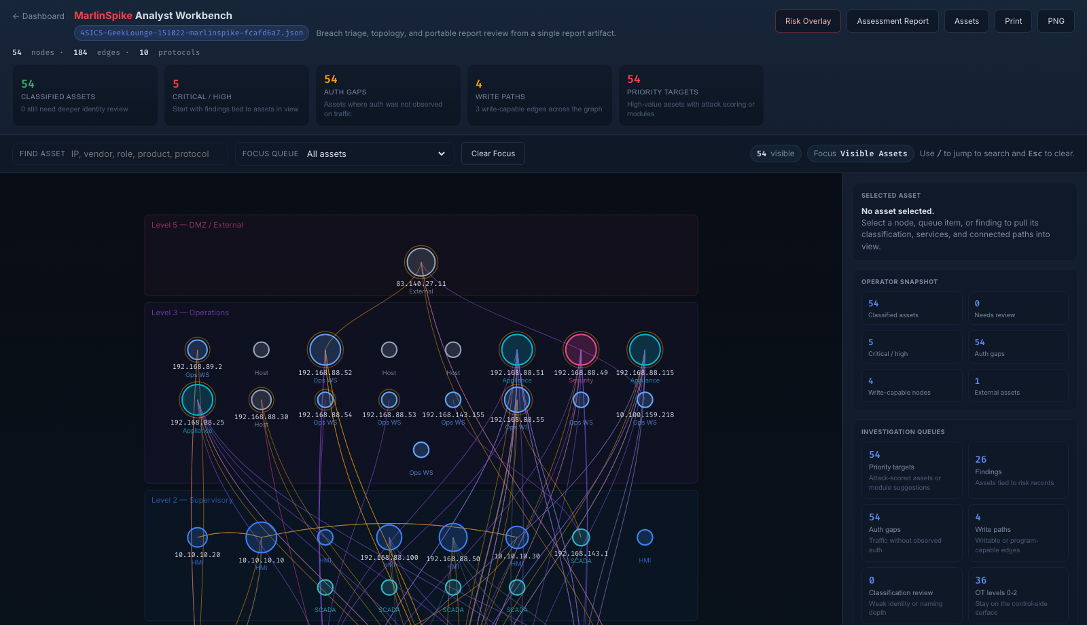Screen dimensions: 1087x625
Task: Select Appliance node 192.168.88.25
Action: coord(197,399)
